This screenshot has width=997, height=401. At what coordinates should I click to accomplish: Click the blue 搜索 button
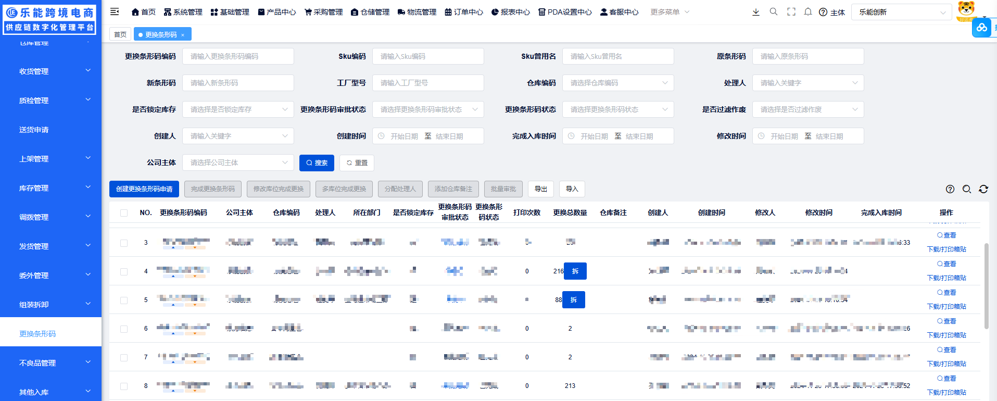click(317, 163)
